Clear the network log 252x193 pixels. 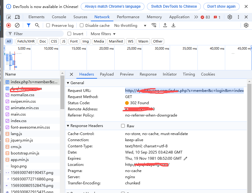point(17,25)
